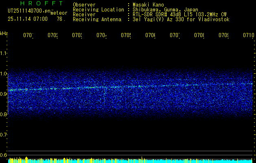Select the UT2511140700 file name text
The image size is (256, 163).
click(29, 11)
